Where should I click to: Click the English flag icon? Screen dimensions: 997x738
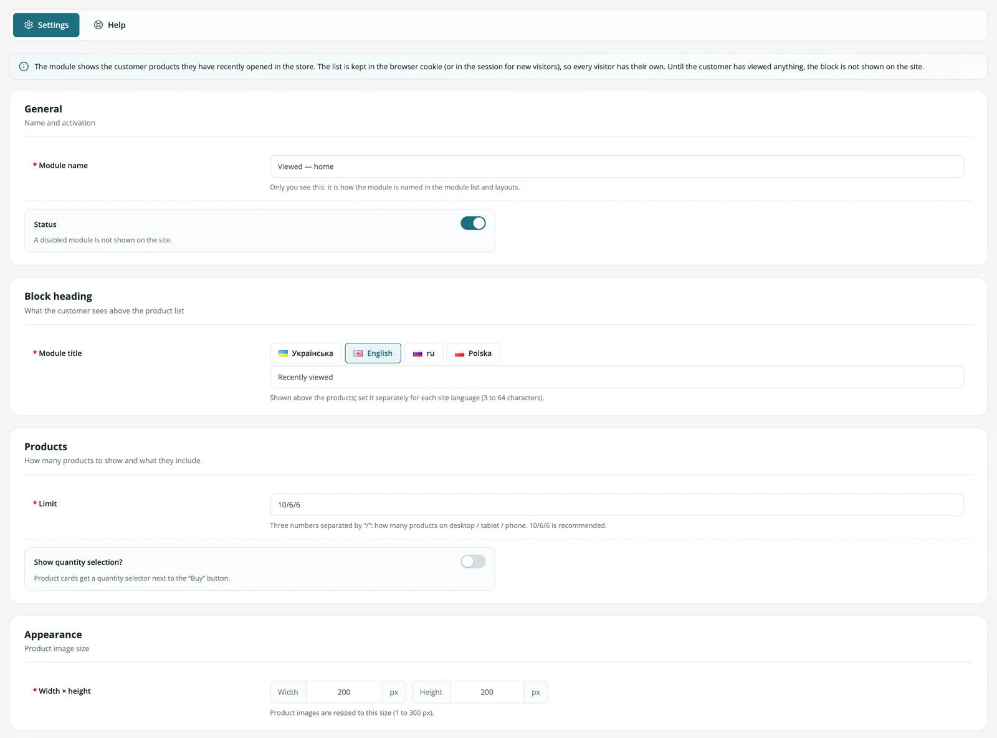358,353
